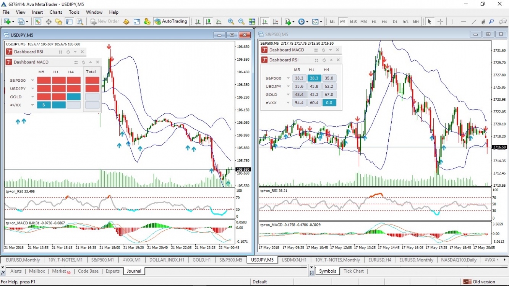The height and width of the screenshot is (286, 509).
Task: Open the Insert menu
Action: point(37,12)
